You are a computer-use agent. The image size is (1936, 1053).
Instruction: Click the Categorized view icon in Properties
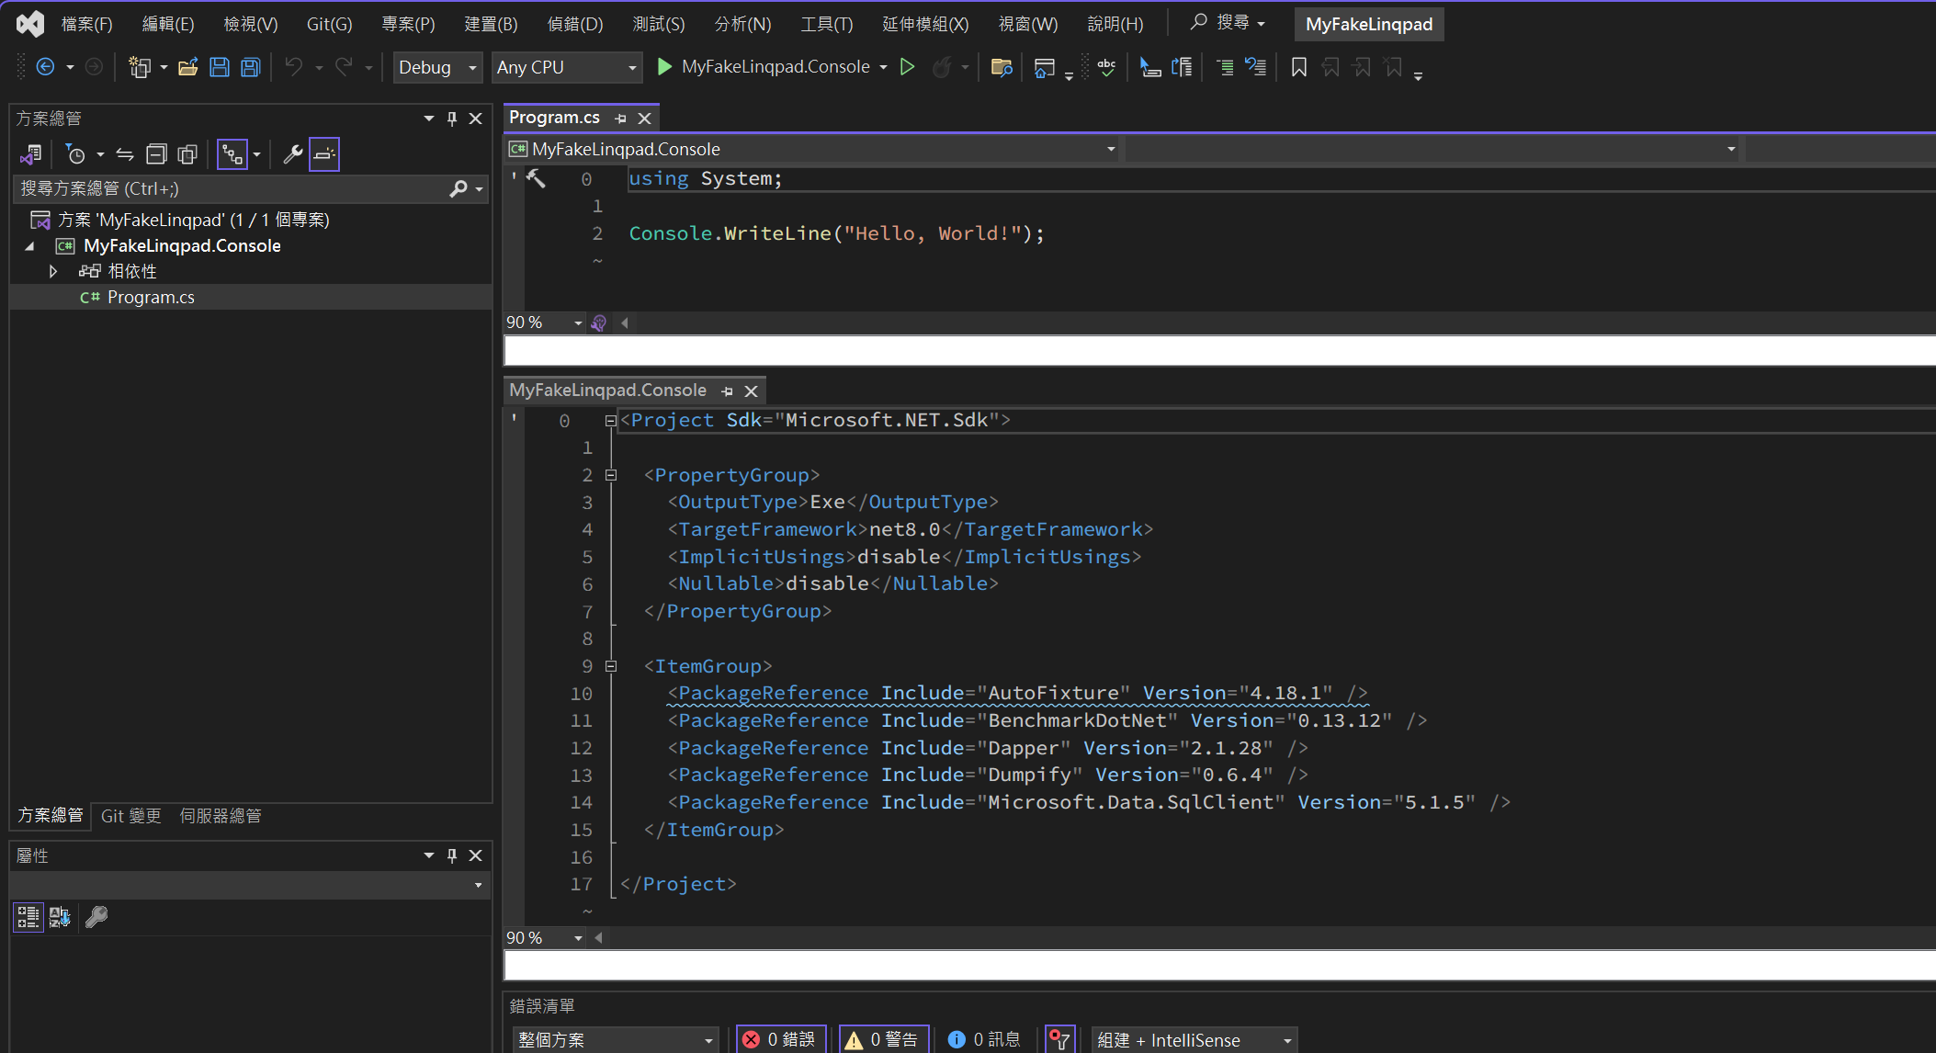[28, 917]
